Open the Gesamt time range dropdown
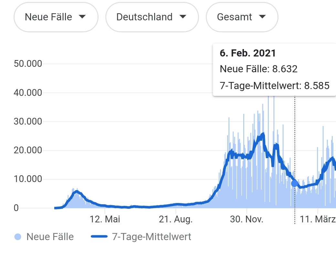This screenshot has width=336, height=254. pyautogui.click(x=242, y=17)
